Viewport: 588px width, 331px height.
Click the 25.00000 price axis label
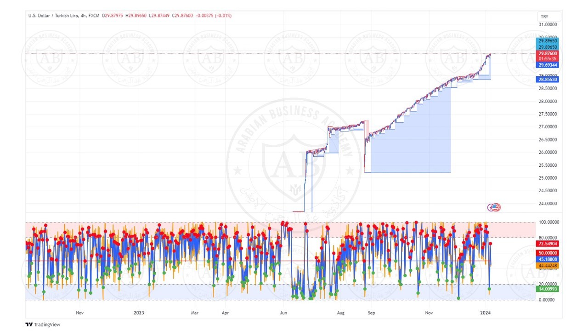[x=548, y=178]
